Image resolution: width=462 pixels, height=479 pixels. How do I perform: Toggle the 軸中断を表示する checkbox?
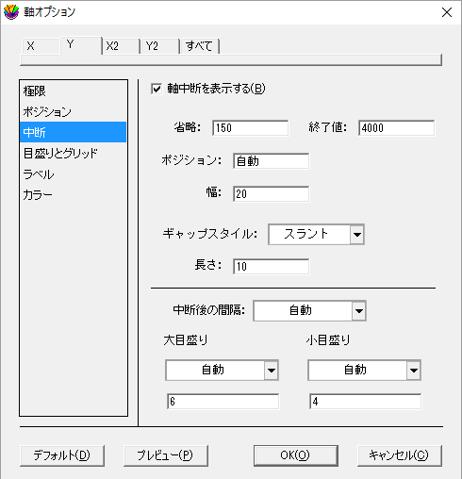pyautogui.click(x=157, y=89)
